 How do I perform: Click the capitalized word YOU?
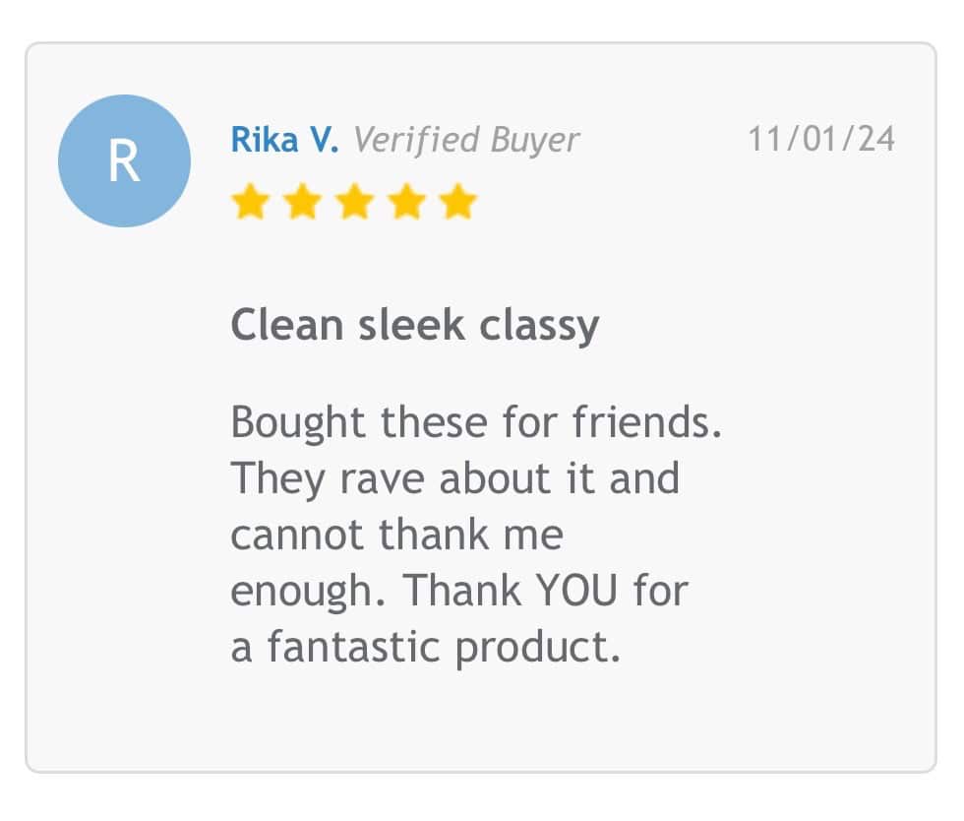(576, 591)
